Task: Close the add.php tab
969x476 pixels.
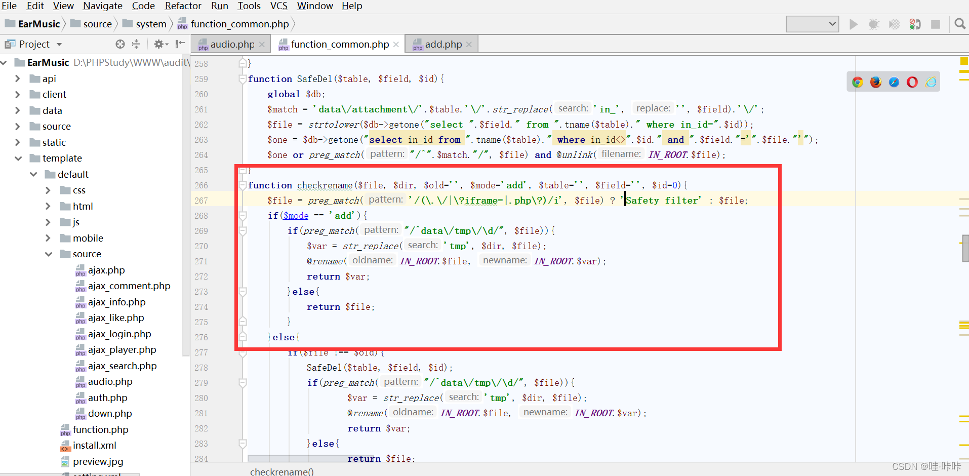Action: click(x=469, y=45)
